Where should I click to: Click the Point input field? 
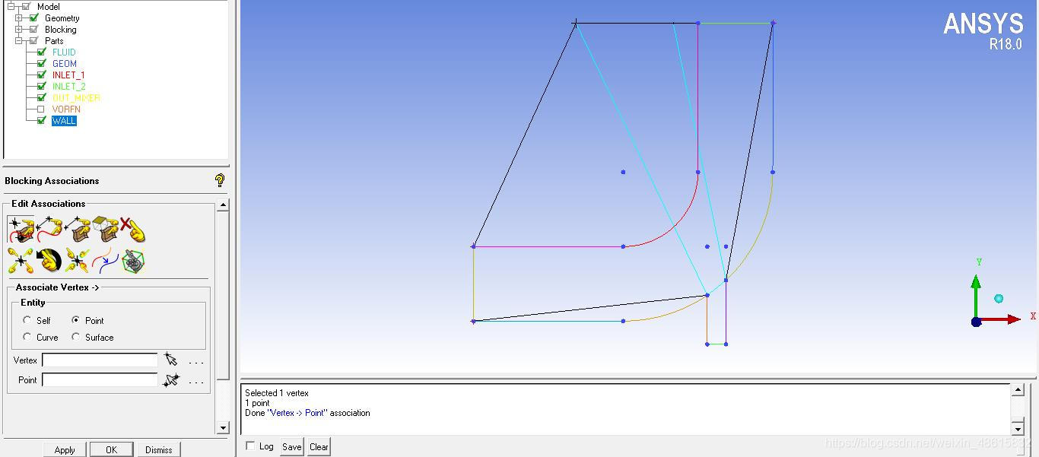tap(100, 379)
